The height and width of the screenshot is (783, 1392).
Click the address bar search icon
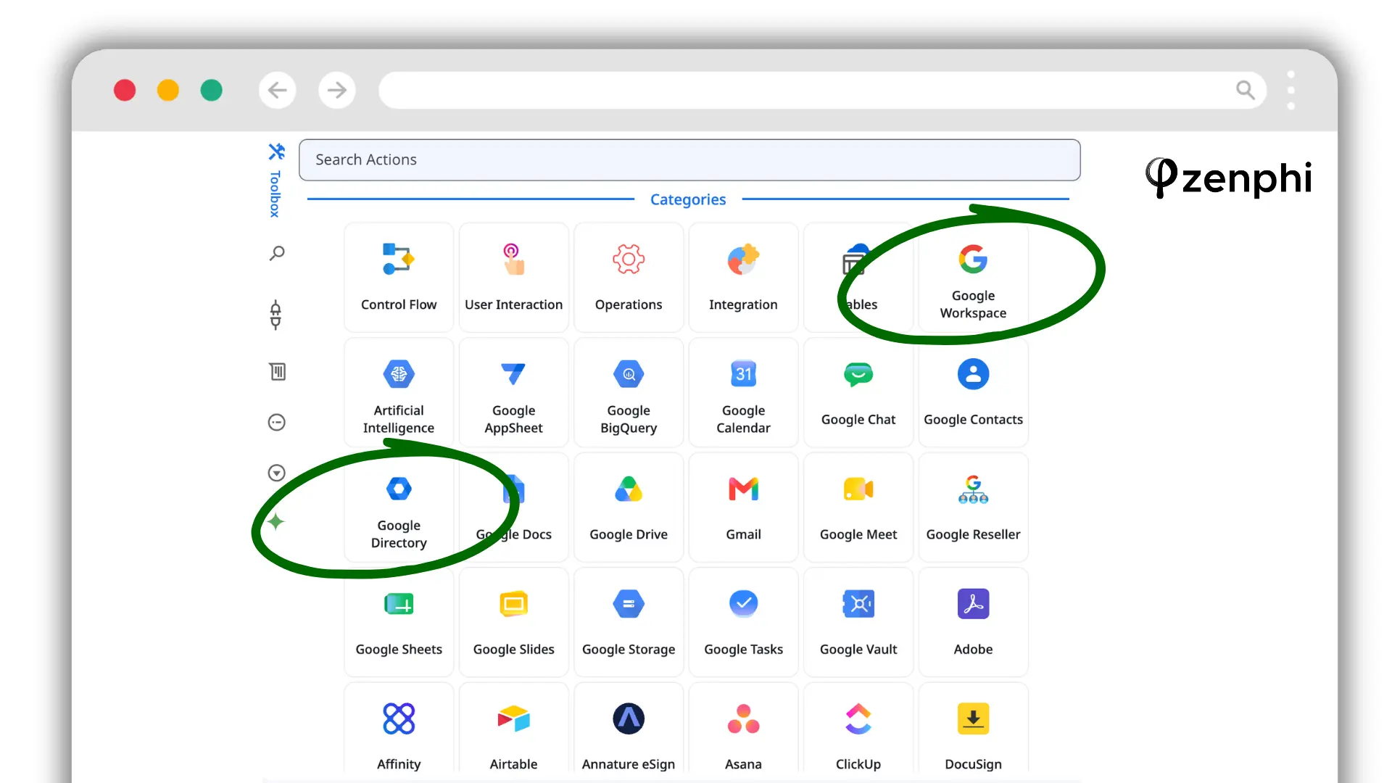[x=1245, y=90]
